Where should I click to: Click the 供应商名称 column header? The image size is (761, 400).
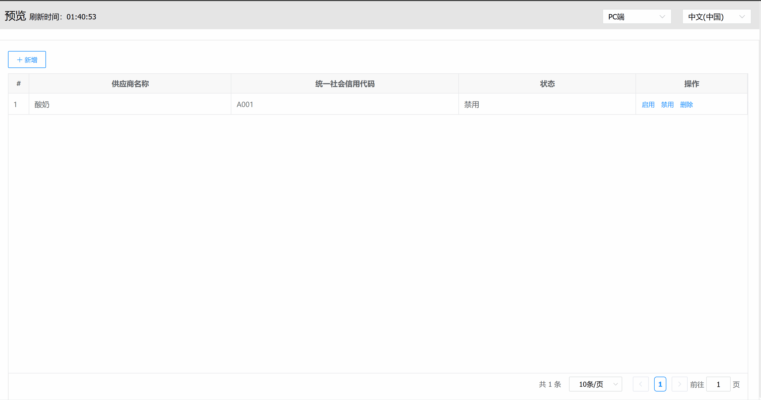coord(130,83)
